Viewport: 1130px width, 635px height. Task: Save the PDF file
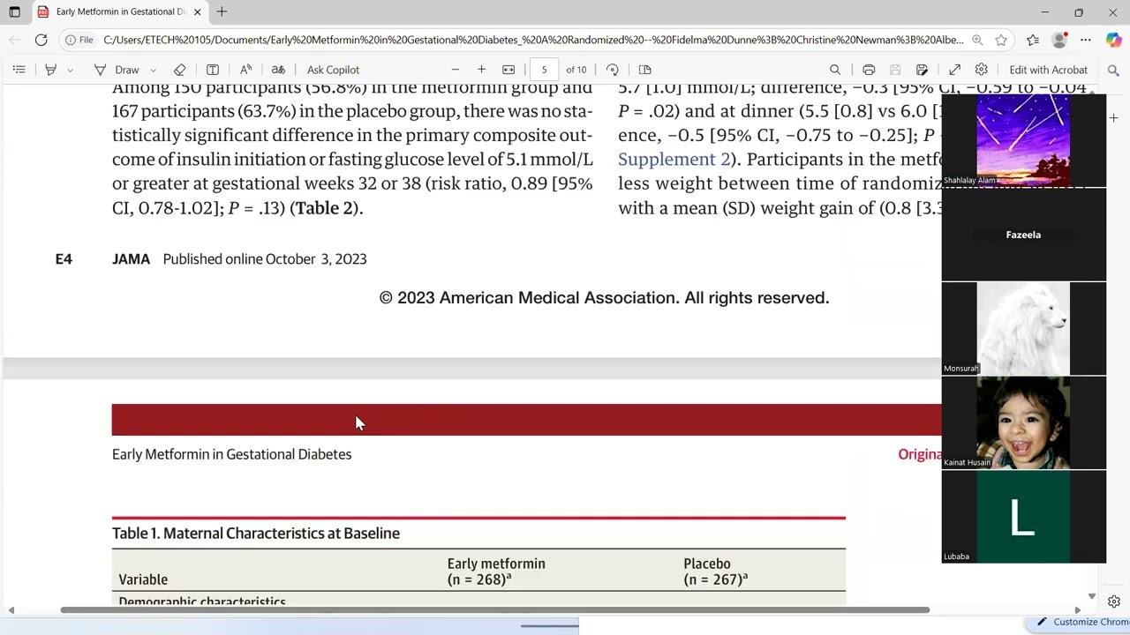point(895,70)
